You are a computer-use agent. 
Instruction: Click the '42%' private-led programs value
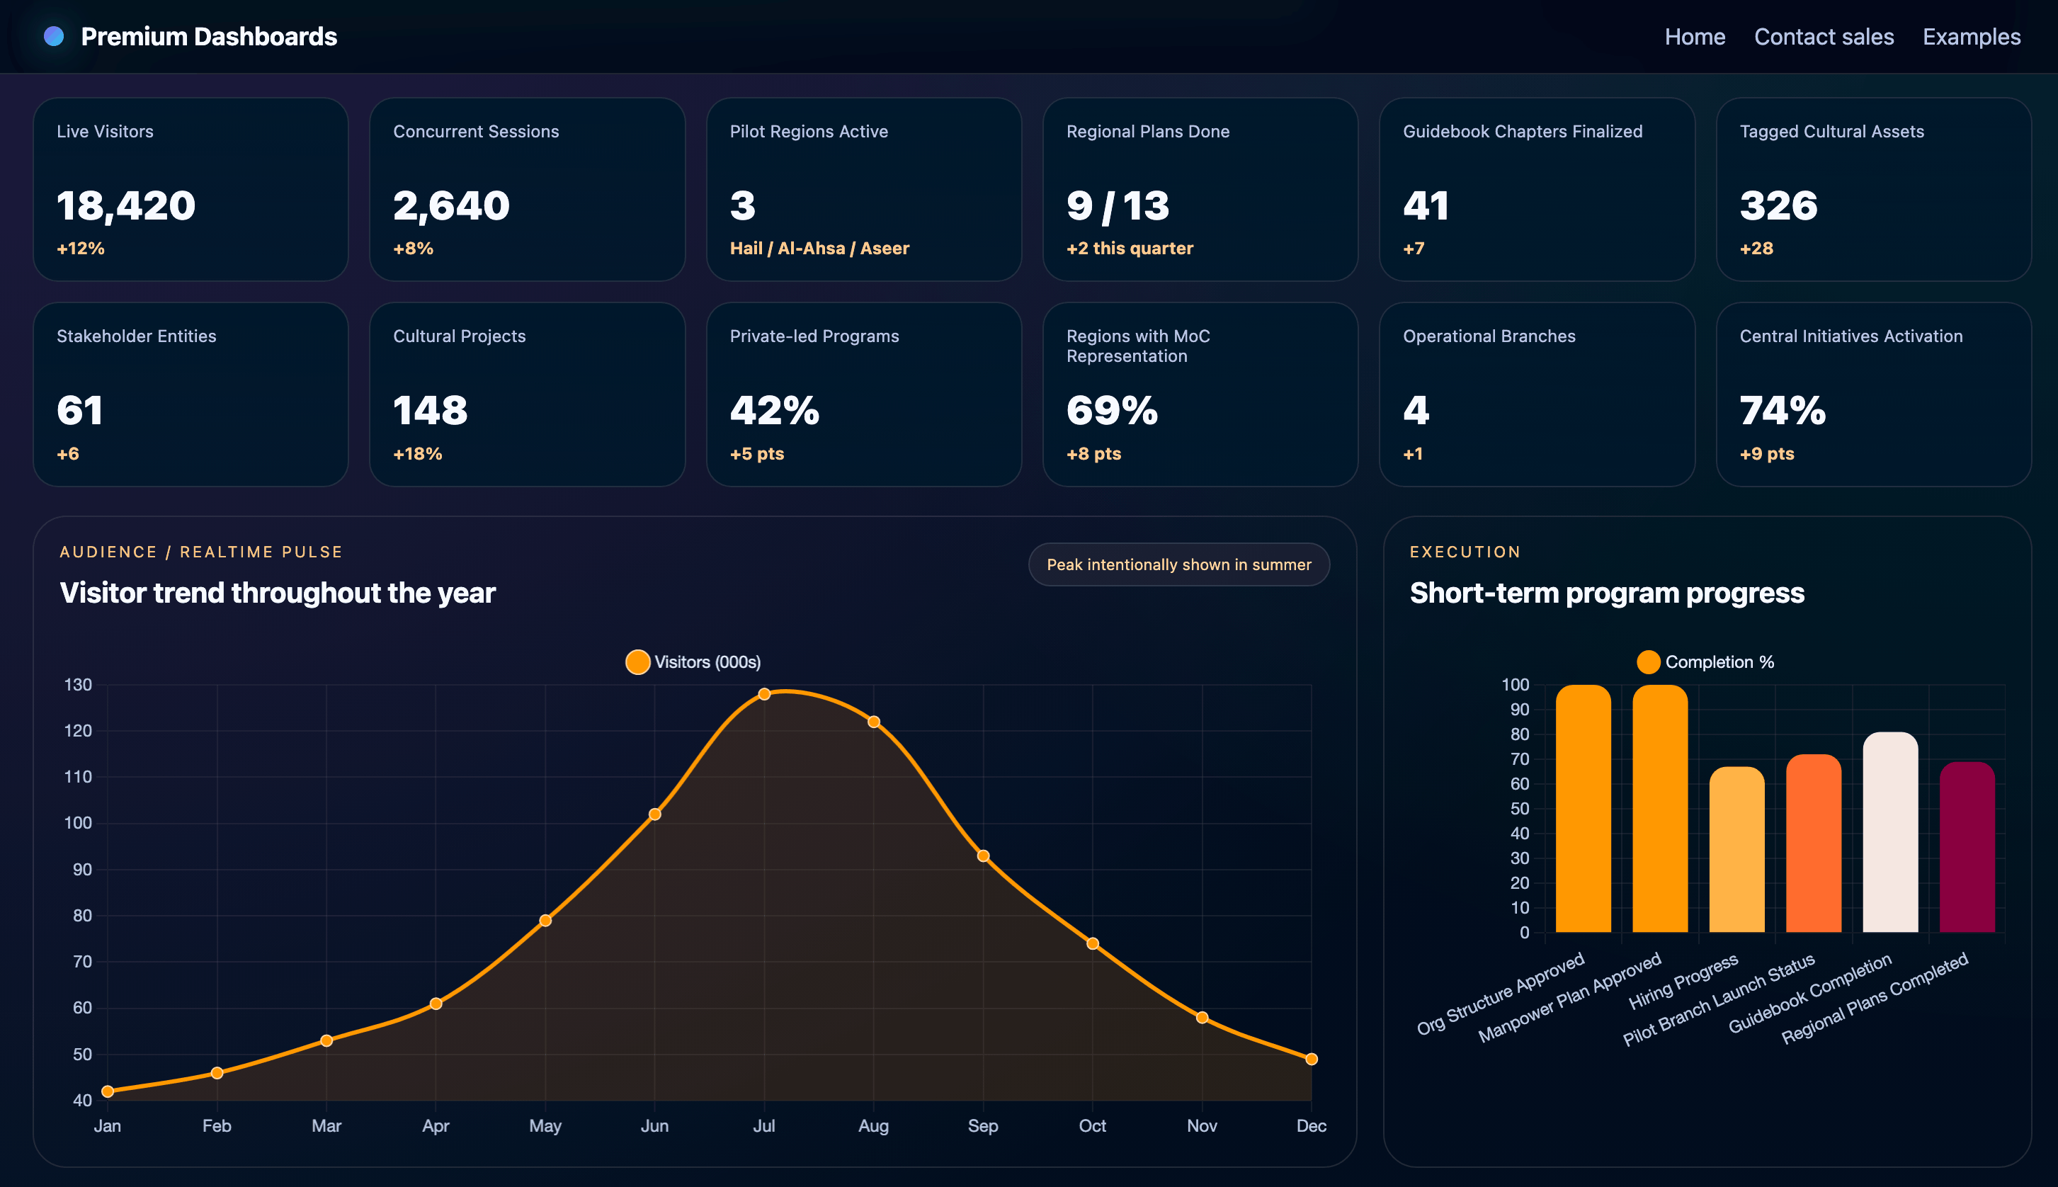(774, 410)
